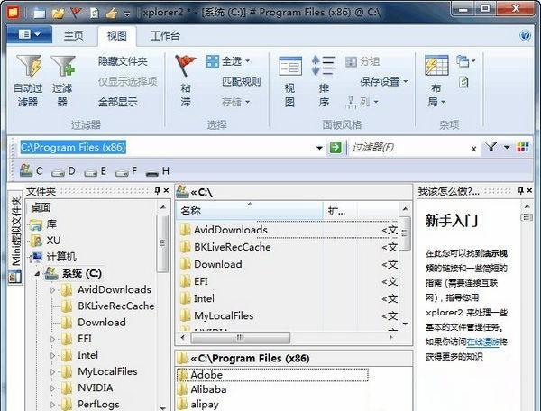Close the Folders (文件夹) panel
The height and width of the screenshot is (411, 541).
[166, 191]
